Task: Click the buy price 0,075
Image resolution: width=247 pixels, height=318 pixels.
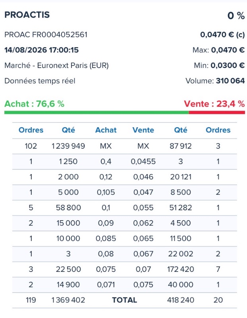Action: tap(106, 270)
